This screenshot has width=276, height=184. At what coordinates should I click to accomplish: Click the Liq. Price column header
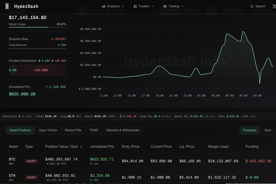(x=187, y=146)
